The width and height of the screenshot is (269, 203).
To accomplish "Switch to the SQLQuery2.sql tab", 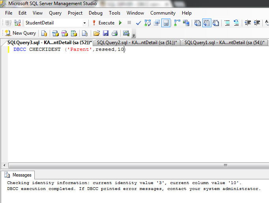I will [137, 43].
